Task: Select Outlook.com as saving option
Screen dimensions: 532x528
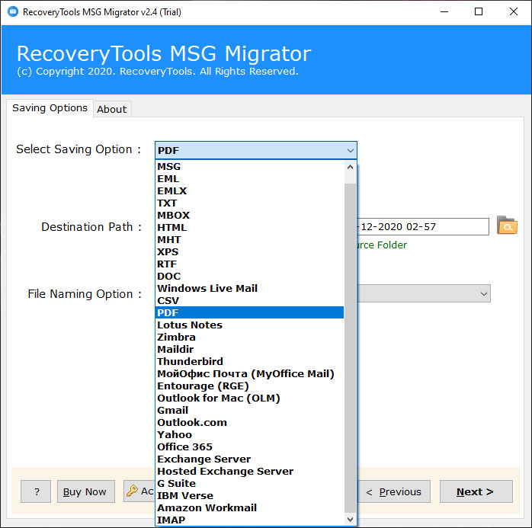Action: pos(250,423)
